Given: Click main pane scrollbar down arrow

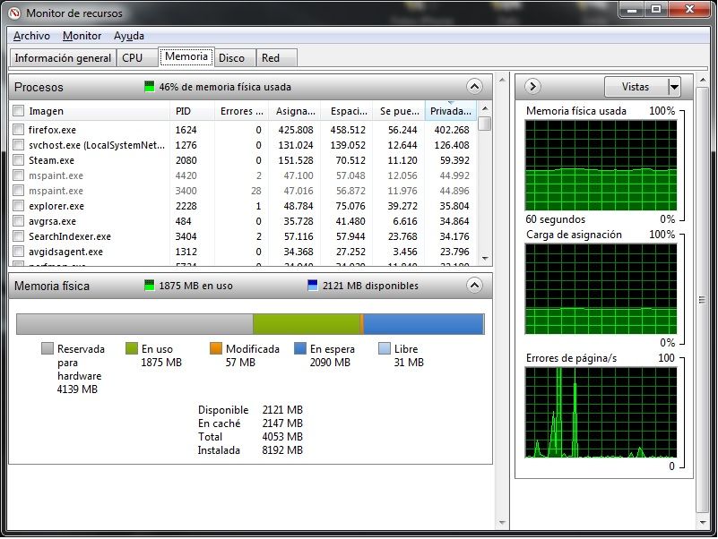Looking at the screenshot, I should click(x=502, y=522).
